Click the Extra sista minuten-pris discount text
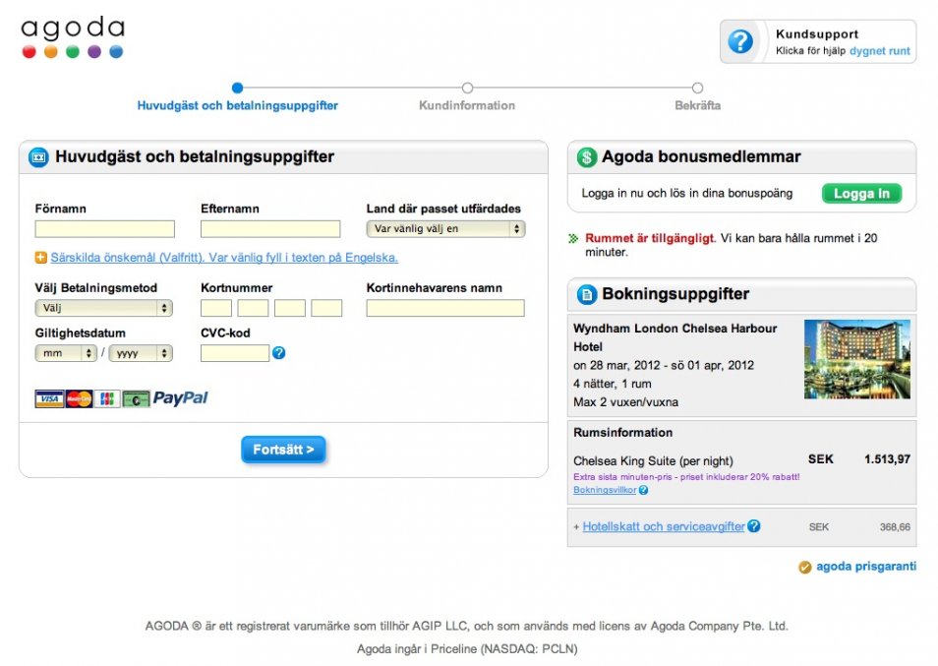 (x=686, y=477)
